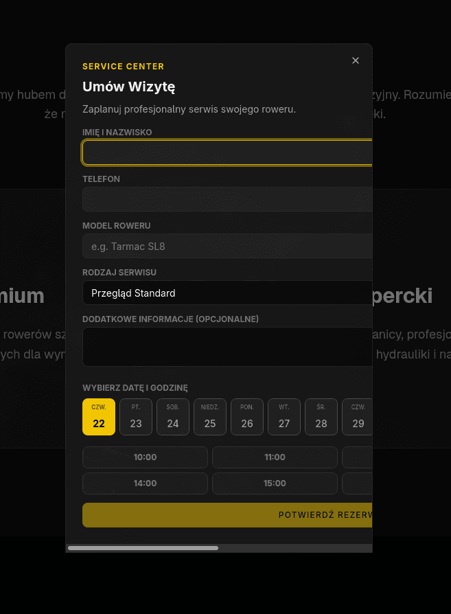Image resolution: width=451 pixels, height=614 pixels.
Task: Click the horizontal scrollbar in the dialog
Action: 143,548
